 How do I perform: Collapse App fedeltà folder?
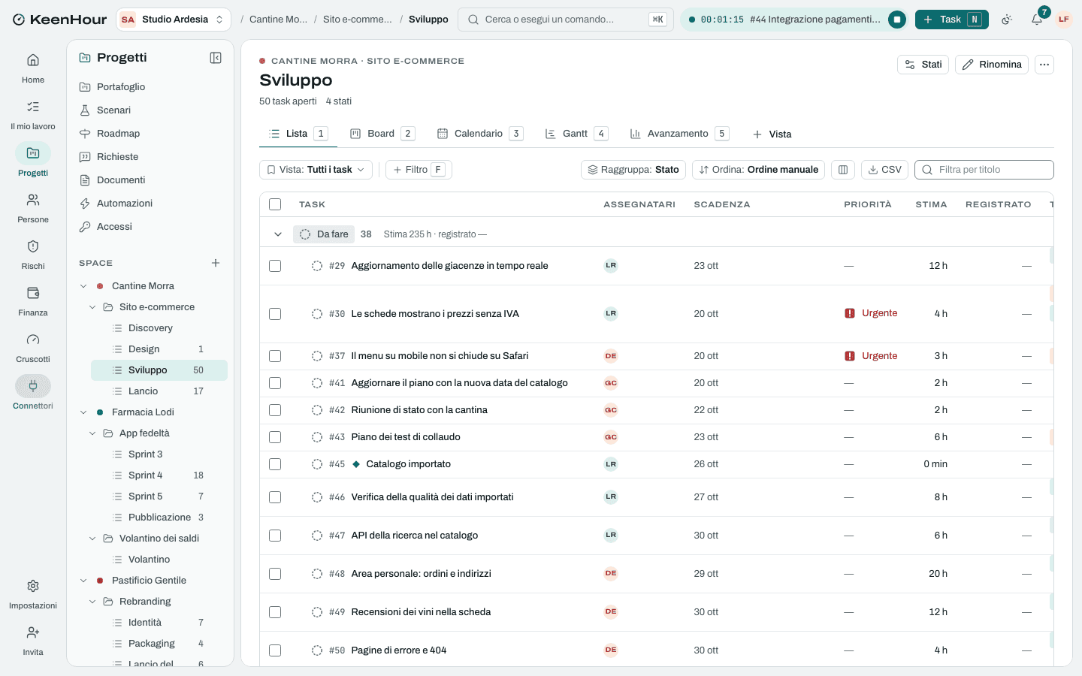(92, 433)
